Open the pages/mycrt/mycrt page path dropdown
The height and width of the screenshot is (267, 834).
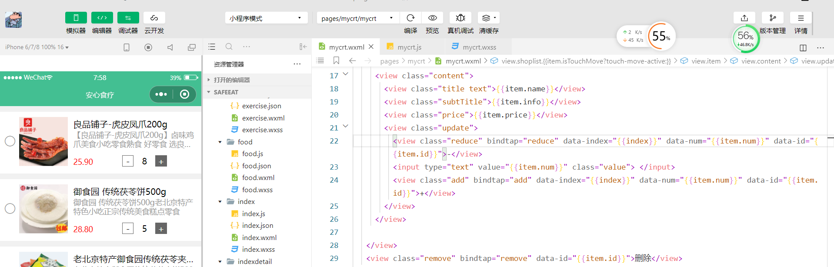[358, 18]
